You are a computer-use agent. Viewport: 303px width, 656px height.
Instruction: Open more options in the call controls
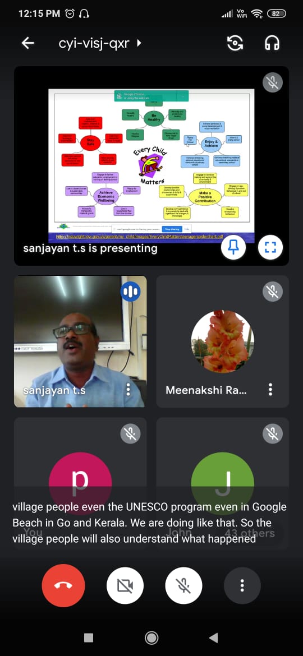click(242, 586)
